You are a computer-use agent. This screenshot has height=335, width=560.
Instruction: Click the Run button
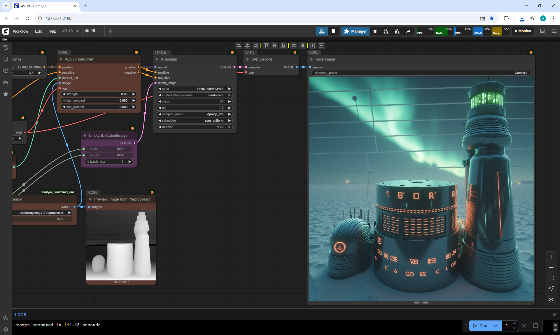click(x=480, y=326)
